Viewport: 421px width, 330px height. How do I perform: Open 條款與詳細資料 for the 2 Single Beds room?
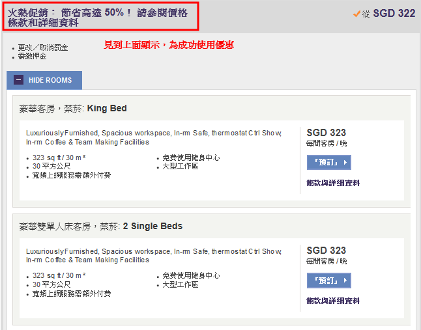332,301
